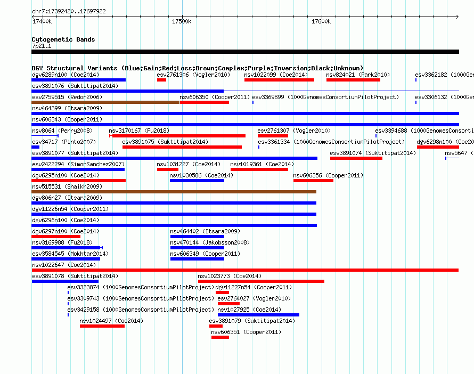Click dgv11227n54 (Cooper2011) label
The width and height of the screenshot is (474, 374).
pyautogui.click(x=254, y=287)
